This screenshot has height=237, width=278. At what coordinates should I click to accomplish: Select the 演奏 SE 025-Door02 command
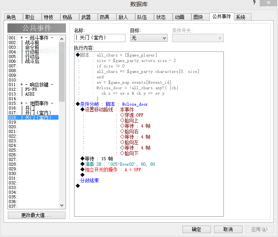118,164
